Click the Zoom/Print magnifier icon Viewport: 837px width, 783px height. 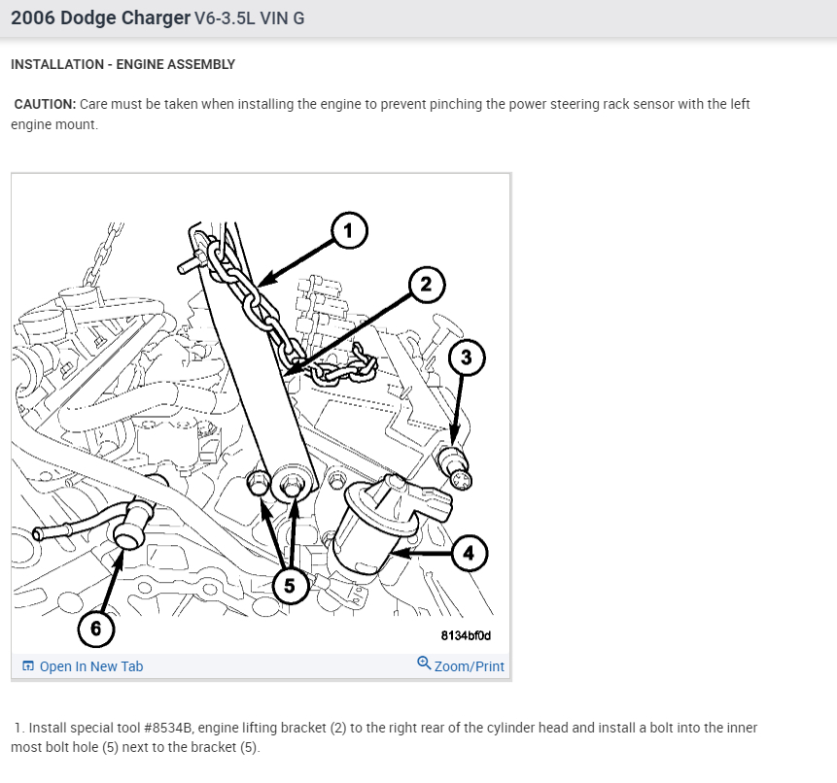(424, 663)
